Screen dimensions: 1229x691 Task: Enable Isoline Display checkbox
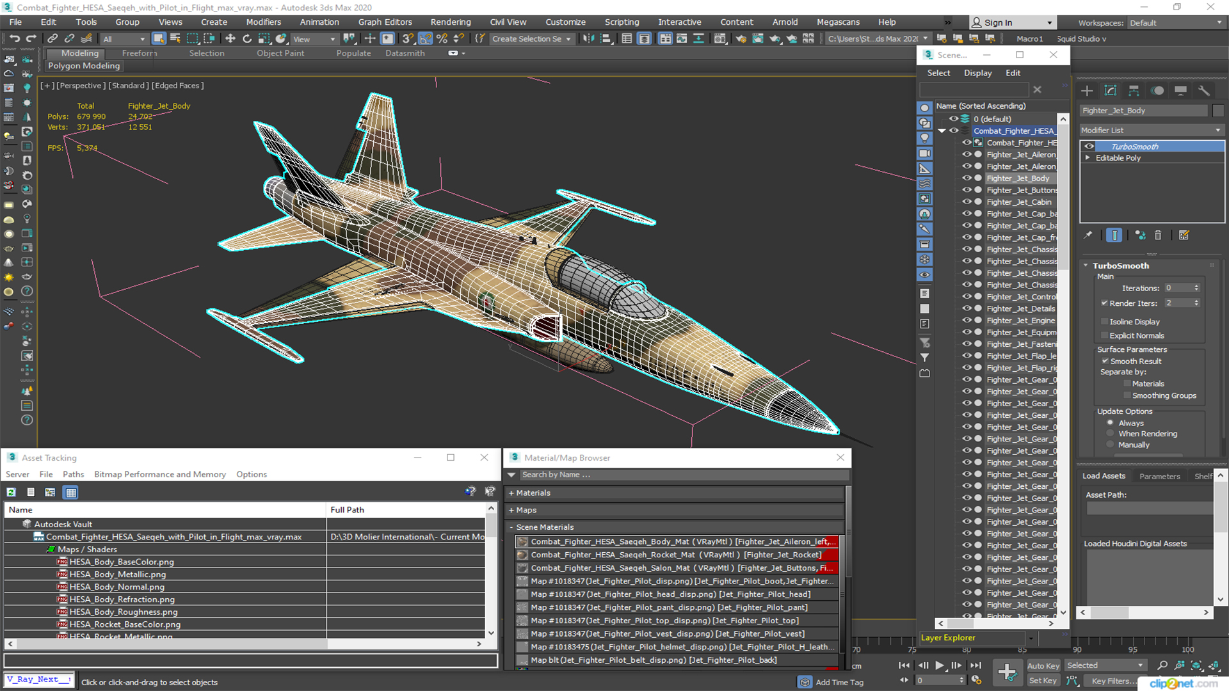pyautogui.click(x=1104, y=322)
